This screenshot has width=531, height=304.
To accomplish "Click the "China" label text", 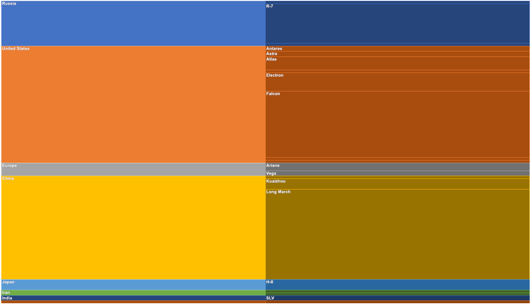I will pos(8,178).
